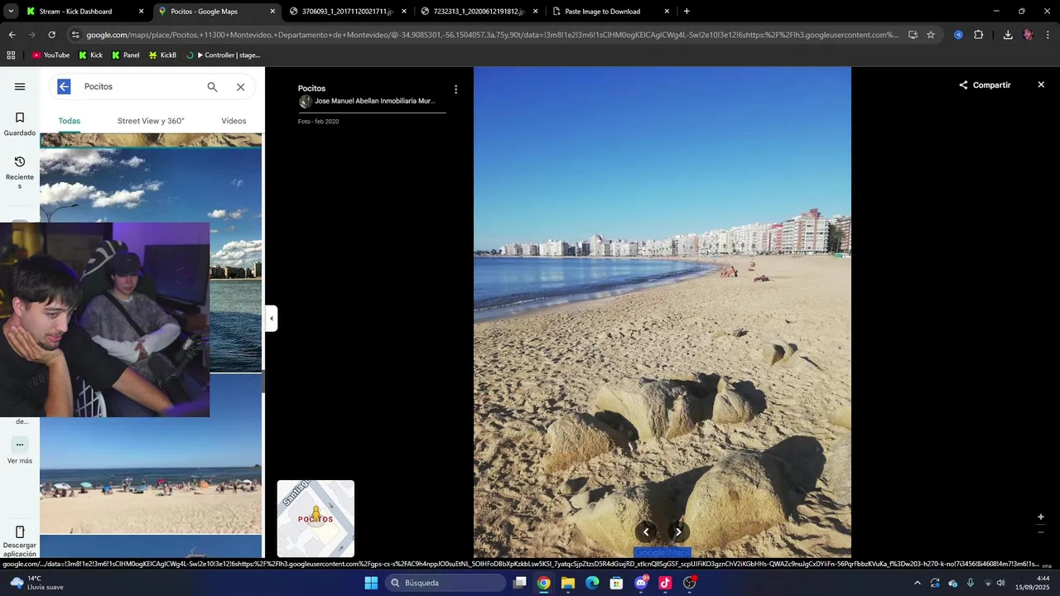Screen dimensions: 1060x596
Task: Switch to 3706093_1 image tab
Action: tap(348, 12)
